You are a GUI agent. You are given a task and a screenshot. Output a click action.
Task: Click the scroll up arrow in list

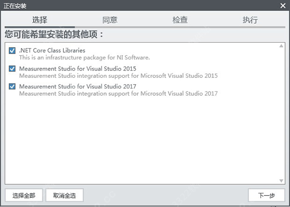(x=281, y=46)
